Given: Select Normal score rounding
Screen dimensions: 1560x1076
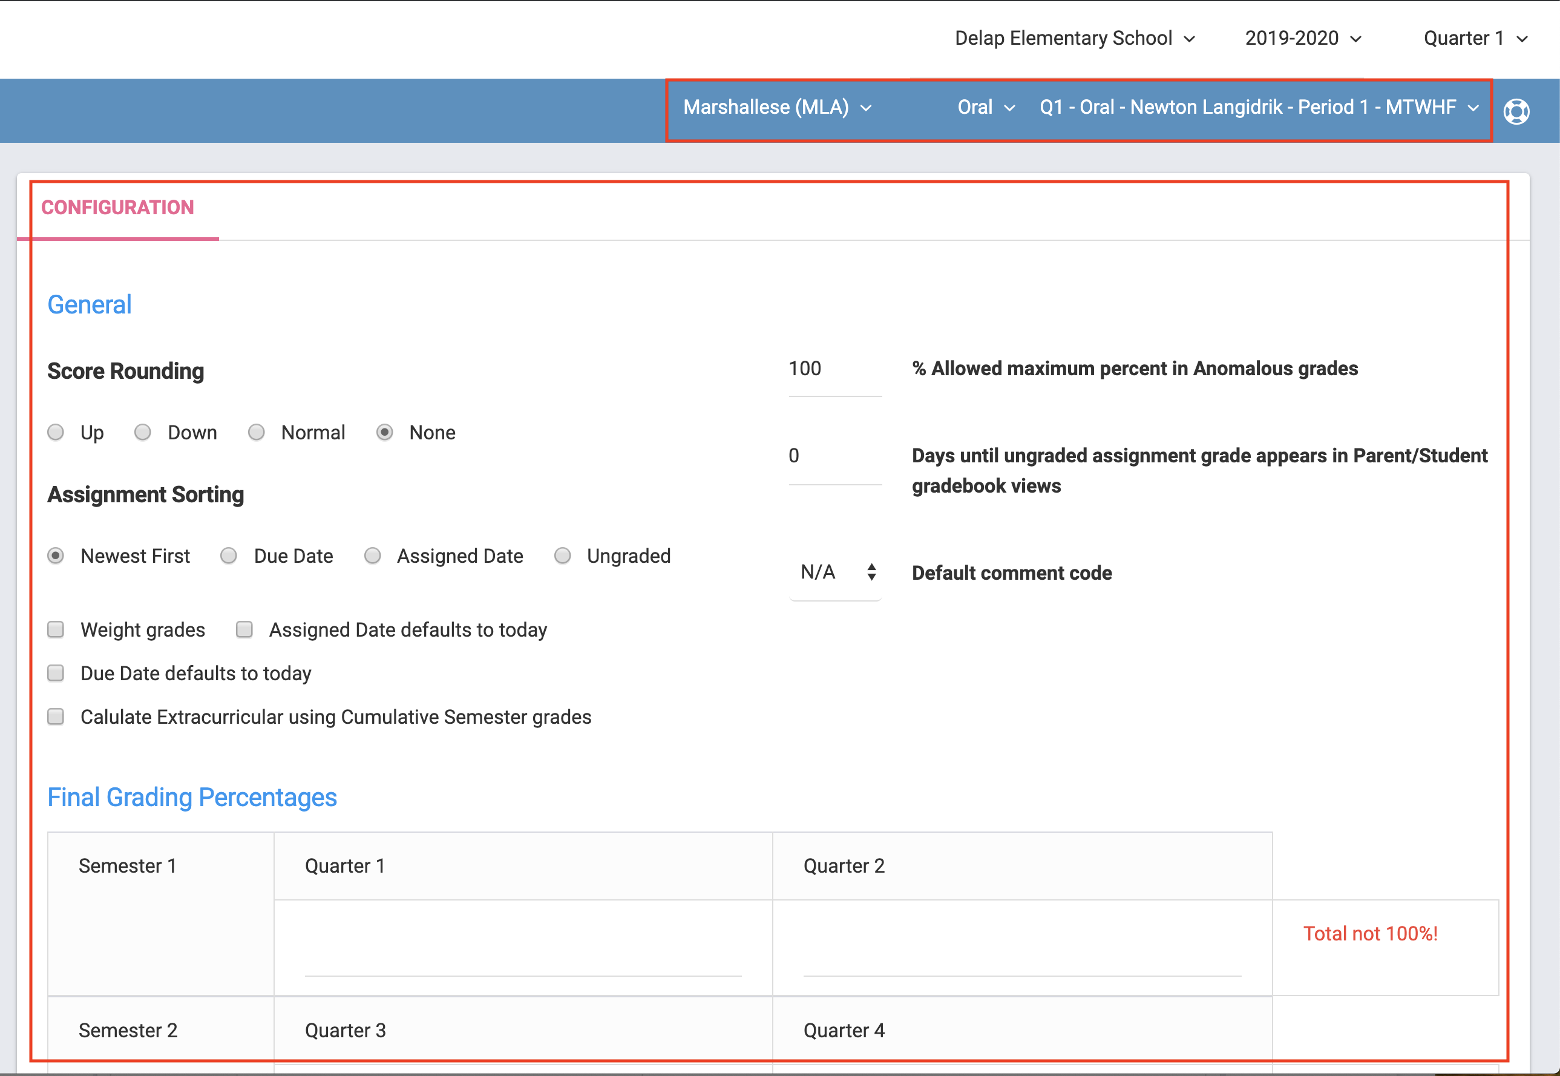Looking at the screenshot, I should 256,432.
